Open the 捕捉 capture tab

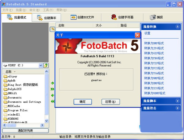pos(156,17)
